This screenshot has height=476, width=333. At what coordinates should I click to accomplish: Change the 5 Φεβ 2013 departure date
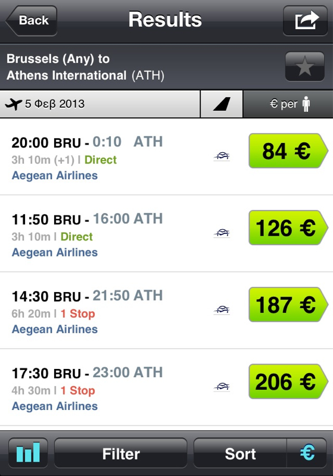[100, 104]
